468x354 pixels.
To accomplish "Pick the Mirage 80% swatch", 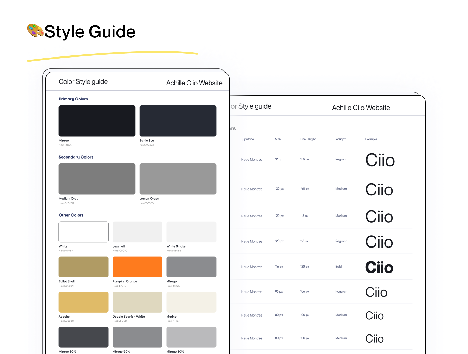I will 83,337.
